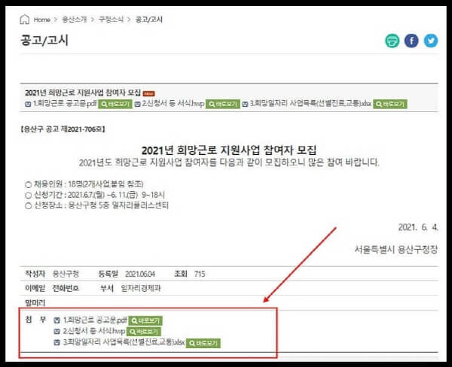452x367 pixels.
Task: Open 구정소식 breadcrumb link
Action: click(x=111, y=20)
